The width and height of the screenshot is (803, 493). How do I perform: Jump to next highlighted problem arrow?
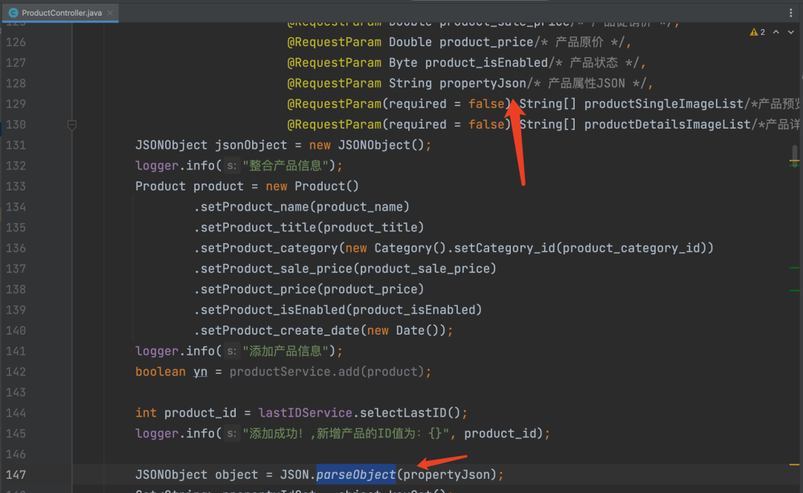(x=792, y=32)
